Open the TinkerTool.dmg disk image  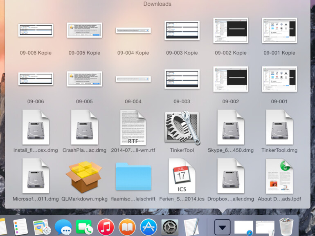(279, 127)
